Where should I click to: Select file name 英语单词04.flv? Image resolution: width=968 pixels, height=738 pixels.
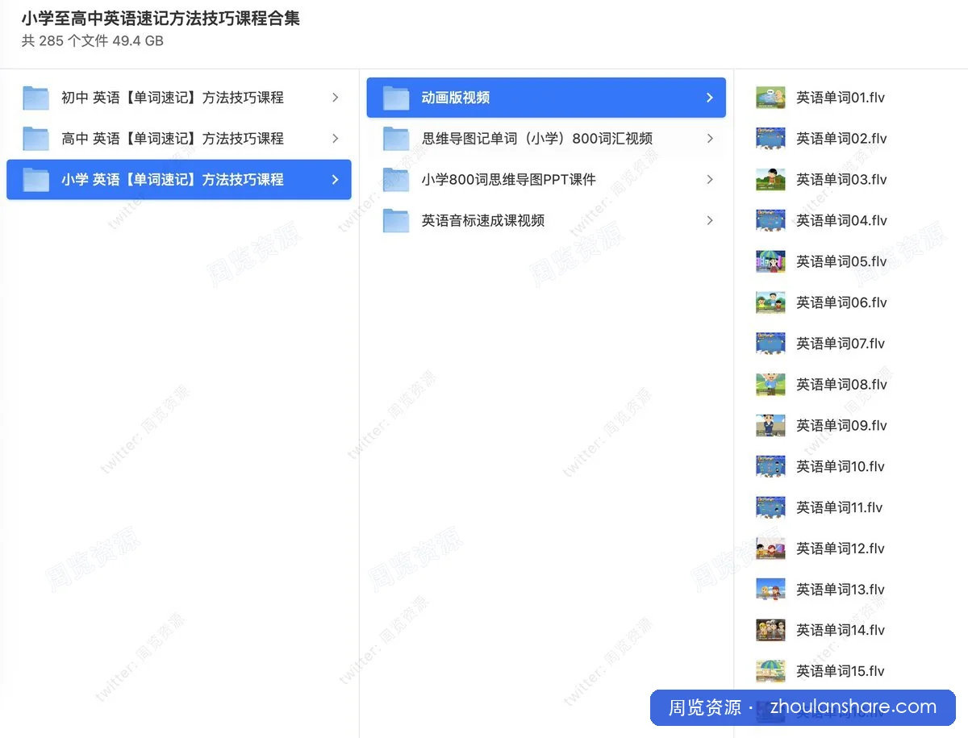(841, 221)
